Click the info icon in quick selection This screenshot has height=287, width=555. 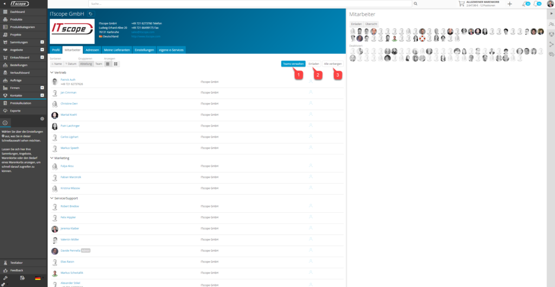5,123
